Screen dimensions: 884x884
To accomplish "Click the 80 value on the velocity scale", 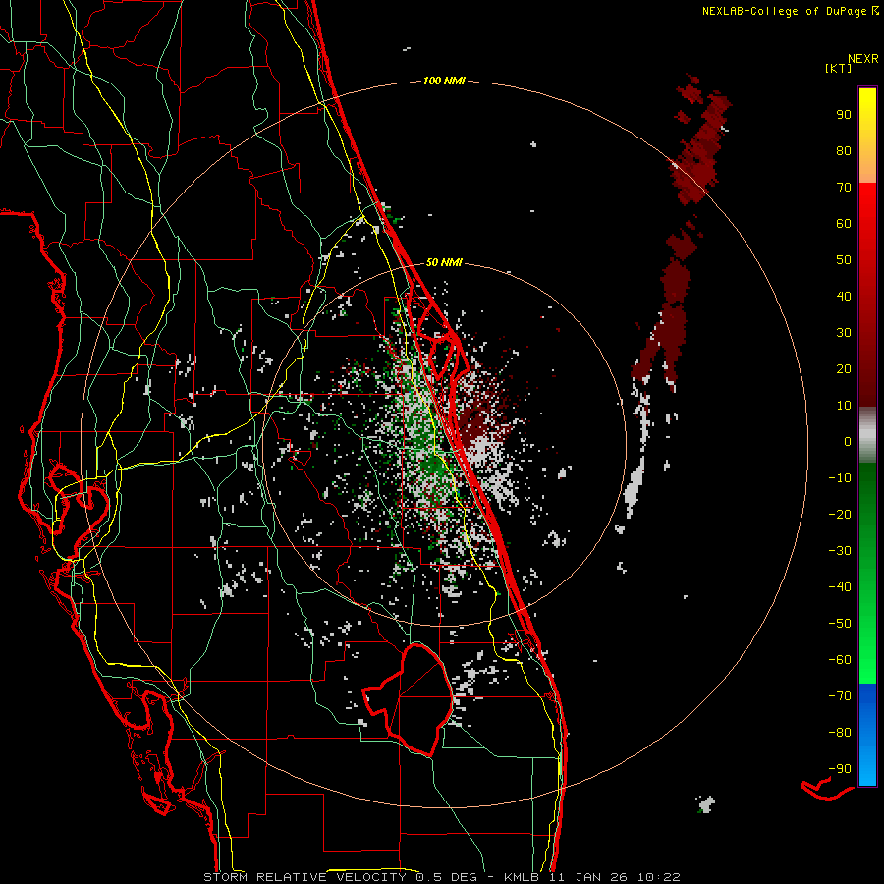I will tap(844, 150).
